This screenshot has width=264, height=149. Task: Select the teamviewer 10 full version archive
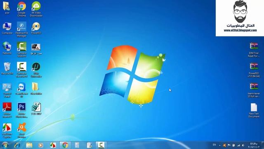[254, 90]
